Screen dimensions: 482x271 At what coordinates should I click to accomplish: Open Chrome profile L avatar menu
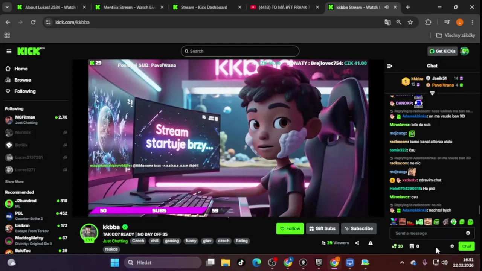coord(459,22)
